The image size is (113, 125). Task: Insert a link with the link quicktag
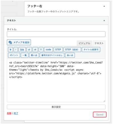(x=22, y=49)
